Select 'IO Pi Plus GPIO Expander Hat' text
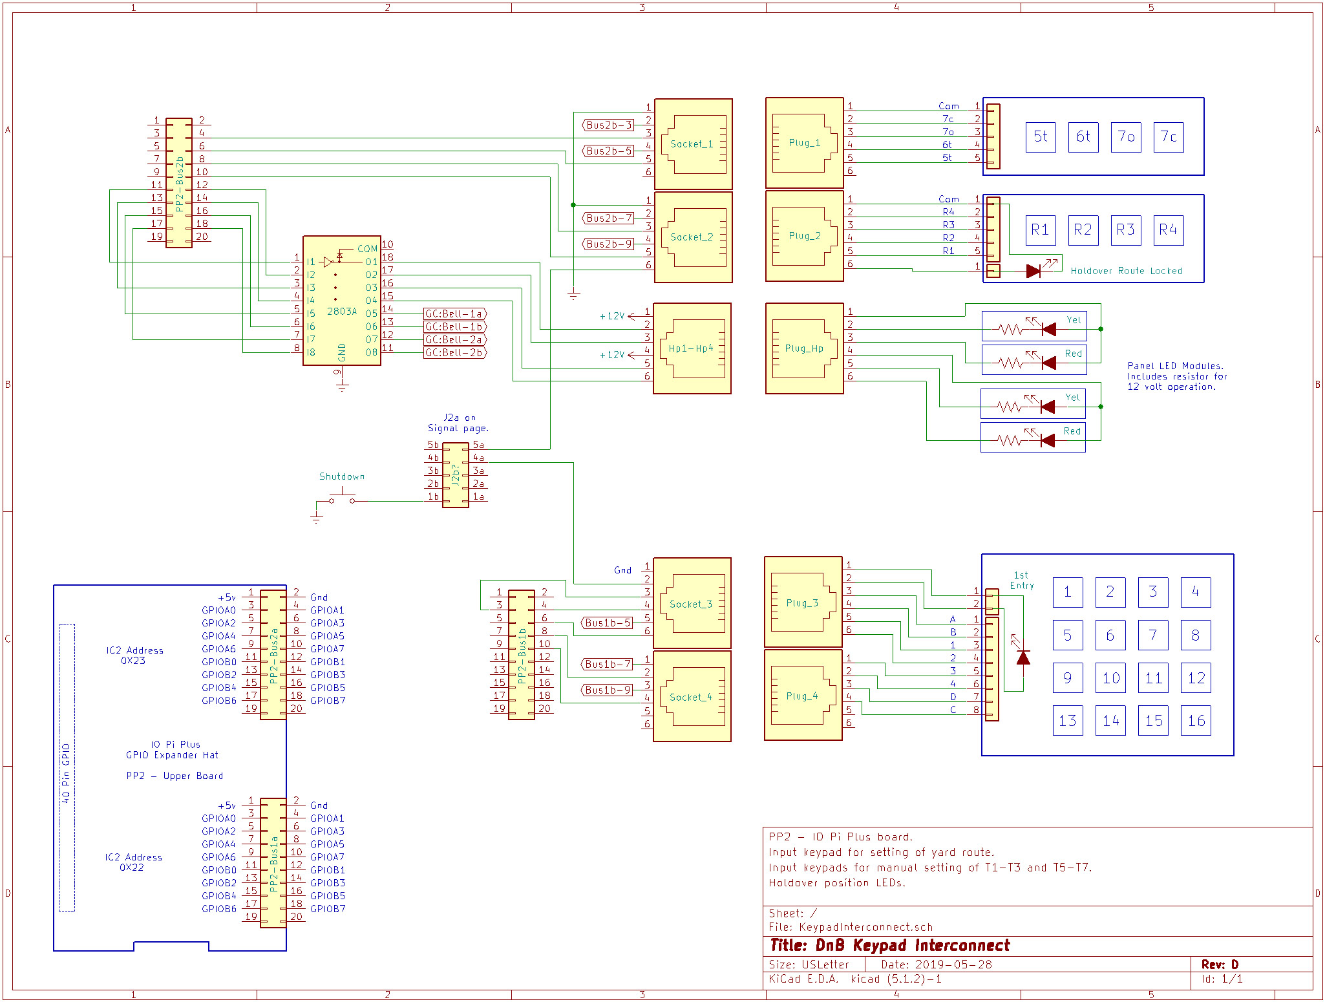 point(173,750)
